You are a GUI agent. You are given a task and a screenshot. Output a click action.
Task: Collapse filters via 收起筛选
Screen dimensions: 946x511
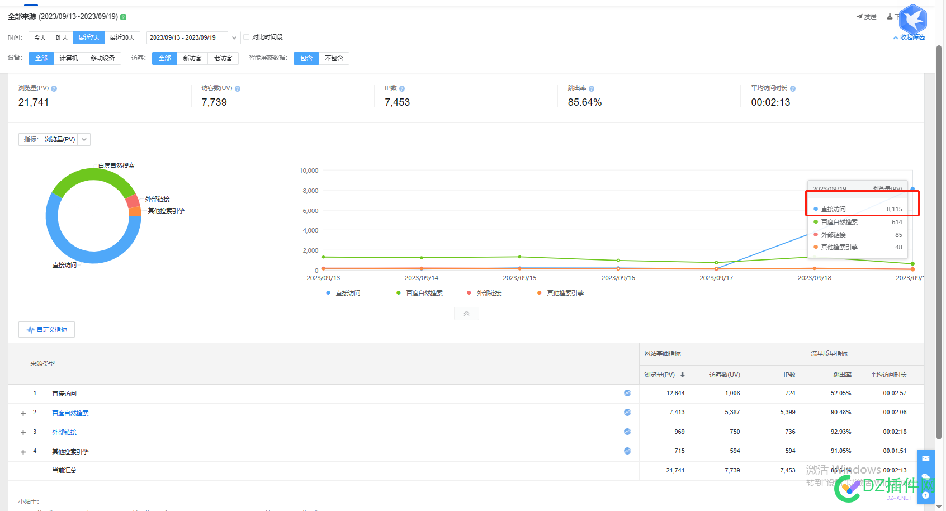click(x=909, y=37)
